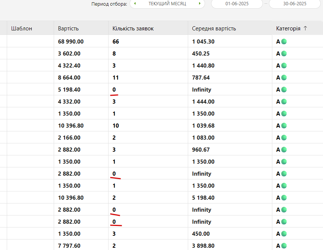Screen dimensions: 323x250
Task: Select the cost cell 3 602.00
Action: click(x=69, y=54)
